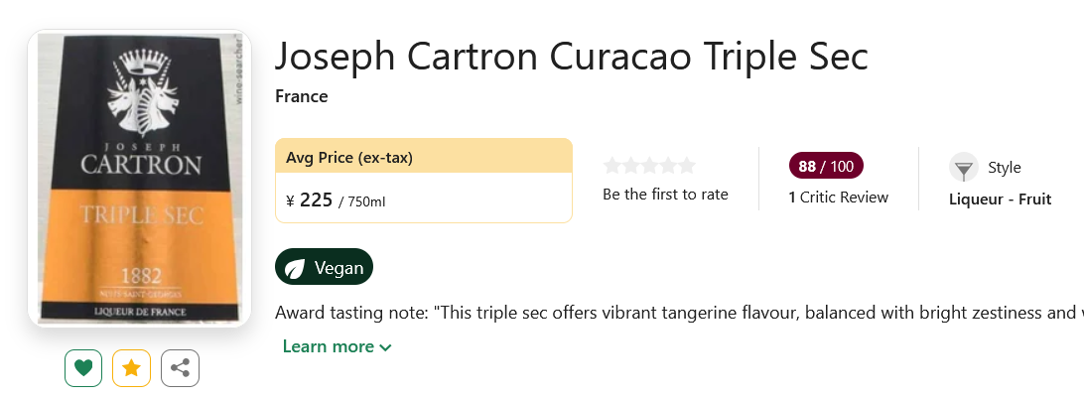Click the France region label
Viewport: 1084px width, 398px height.
coord(302,96)
